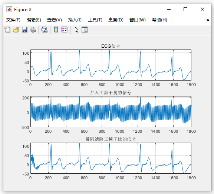This screenshot has height=194, width=214.
Task: Insert a legend using the toolbar icon
Action: (65, 30)
